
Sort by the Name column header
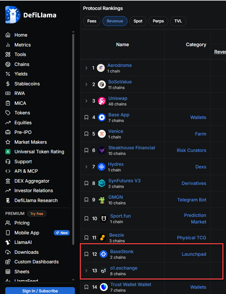click(x=123, y=44)
